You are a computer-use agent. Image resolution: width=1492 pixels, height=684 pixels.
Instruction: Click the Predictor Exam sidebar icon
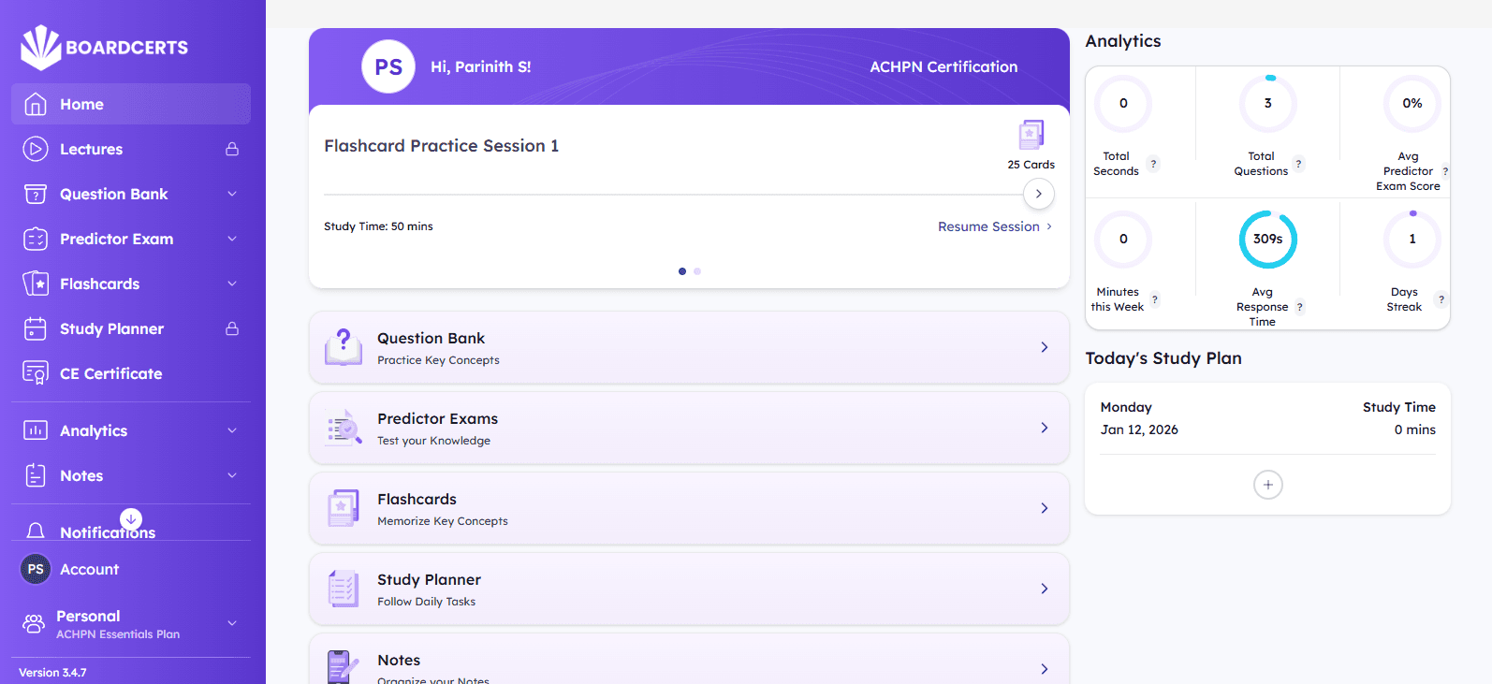coord(36,239)
